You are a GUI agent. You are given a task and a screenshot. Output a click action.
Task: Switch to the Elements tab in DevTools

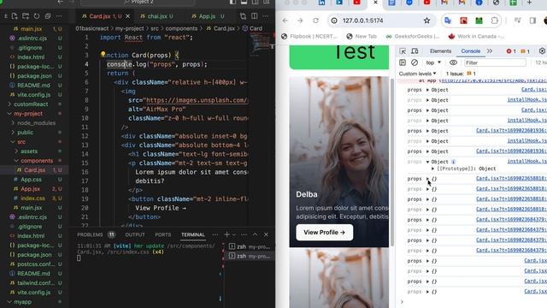[440, 51]
